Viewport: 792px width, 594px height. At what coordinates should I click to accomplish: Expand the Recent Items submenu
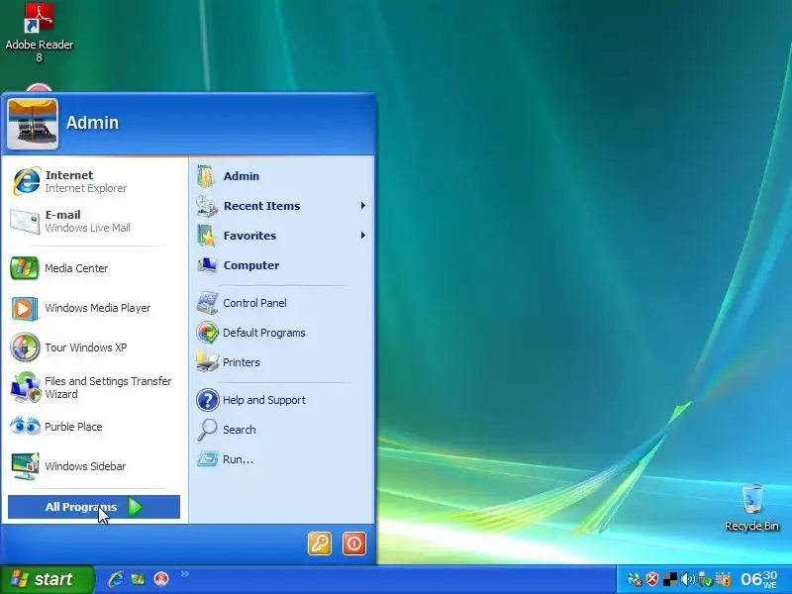[282, 206]
